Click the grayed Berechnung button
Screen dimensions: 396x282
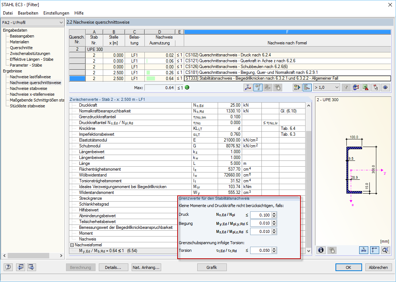81,267
